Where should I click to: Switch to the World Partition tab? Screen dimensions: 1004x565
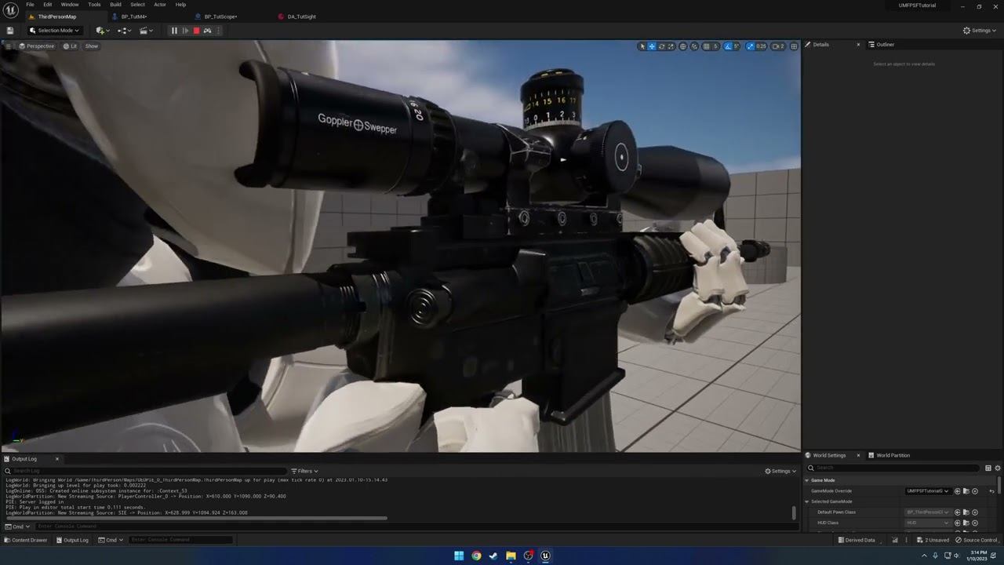[x=893, y=455]
